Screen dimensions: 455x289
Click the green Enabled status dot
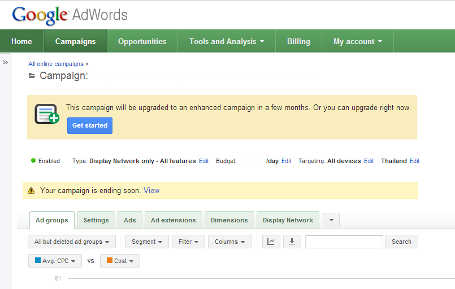33,160
